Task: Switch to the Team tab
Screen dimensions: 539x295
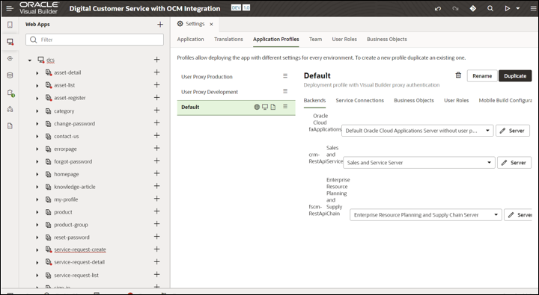Action: coord(316,39)
